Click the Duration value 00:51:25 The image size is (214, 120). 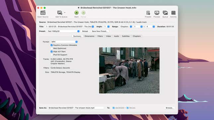tap(170, 27)
